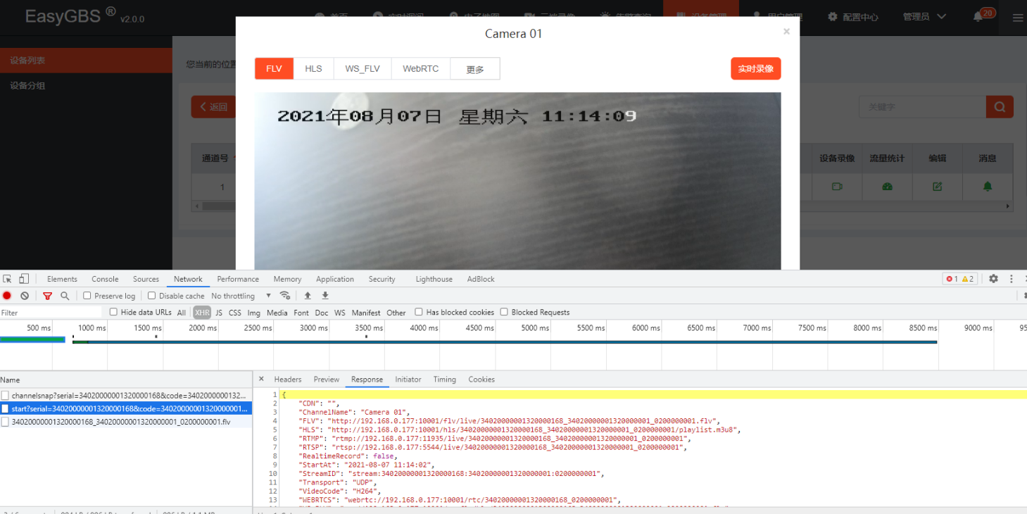Open the Performance panel tab
1027x514 pixels.
238,279
